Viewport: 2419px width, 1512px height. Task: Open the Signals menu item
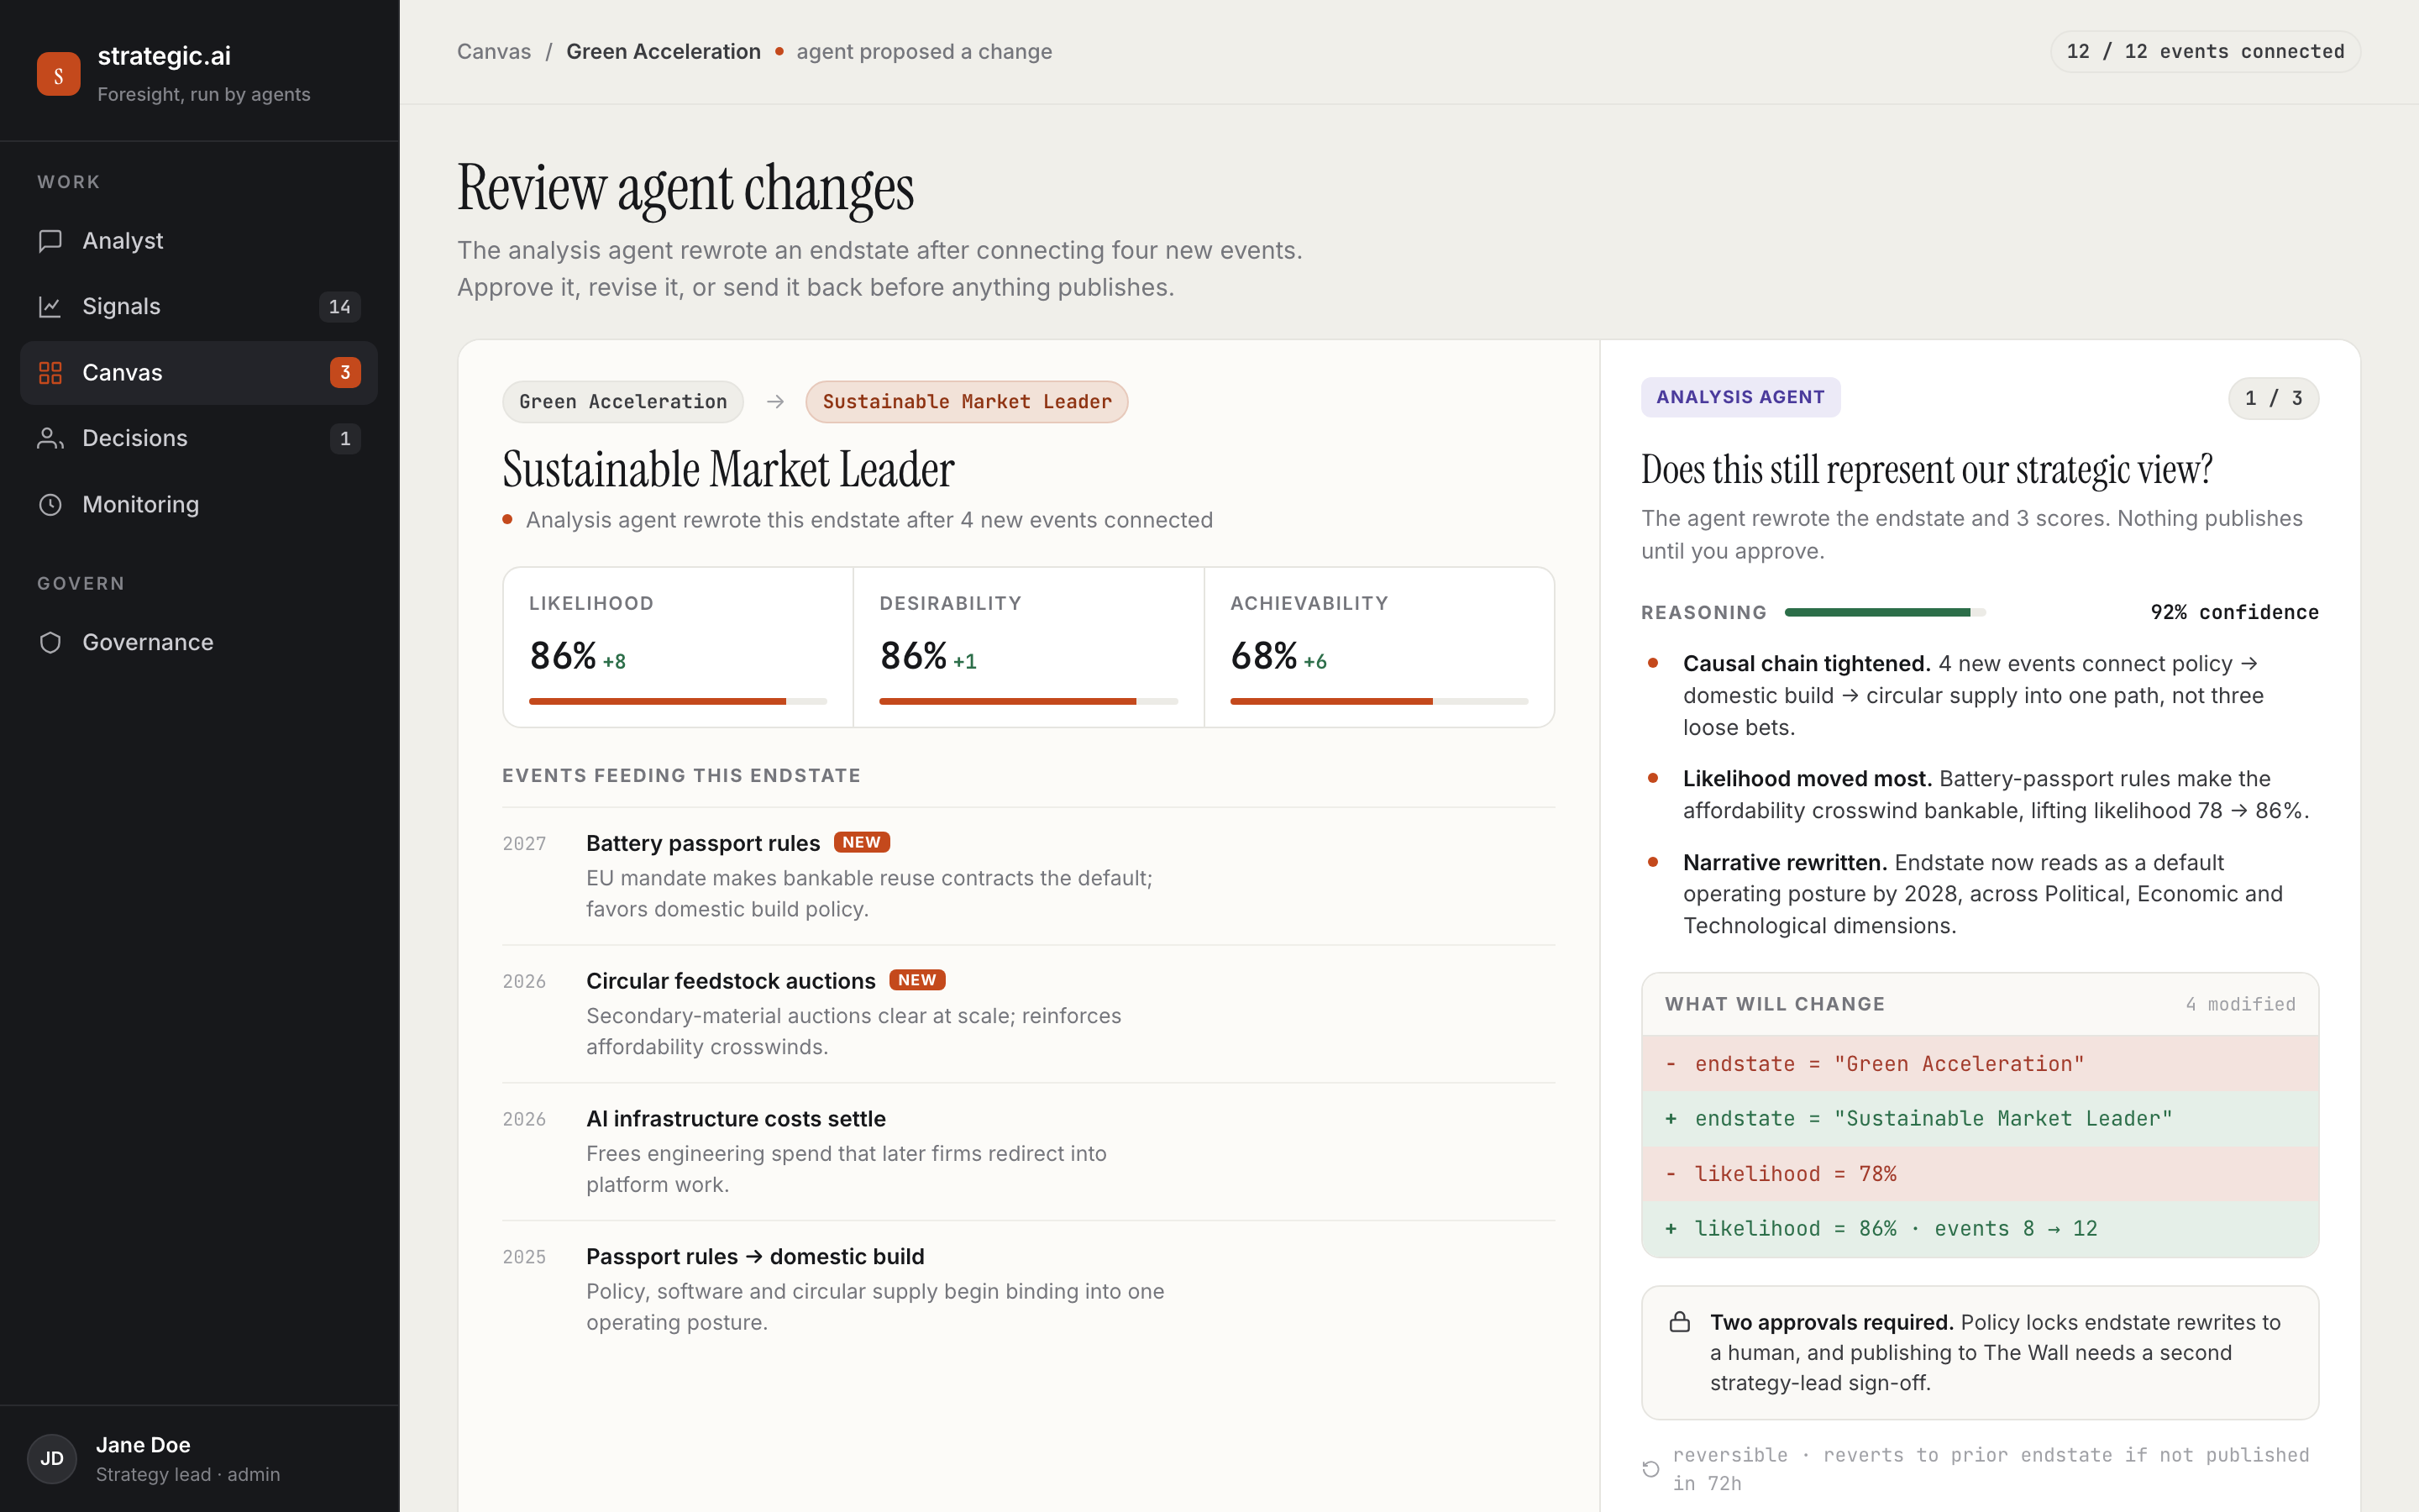click(x=199, y=307)
